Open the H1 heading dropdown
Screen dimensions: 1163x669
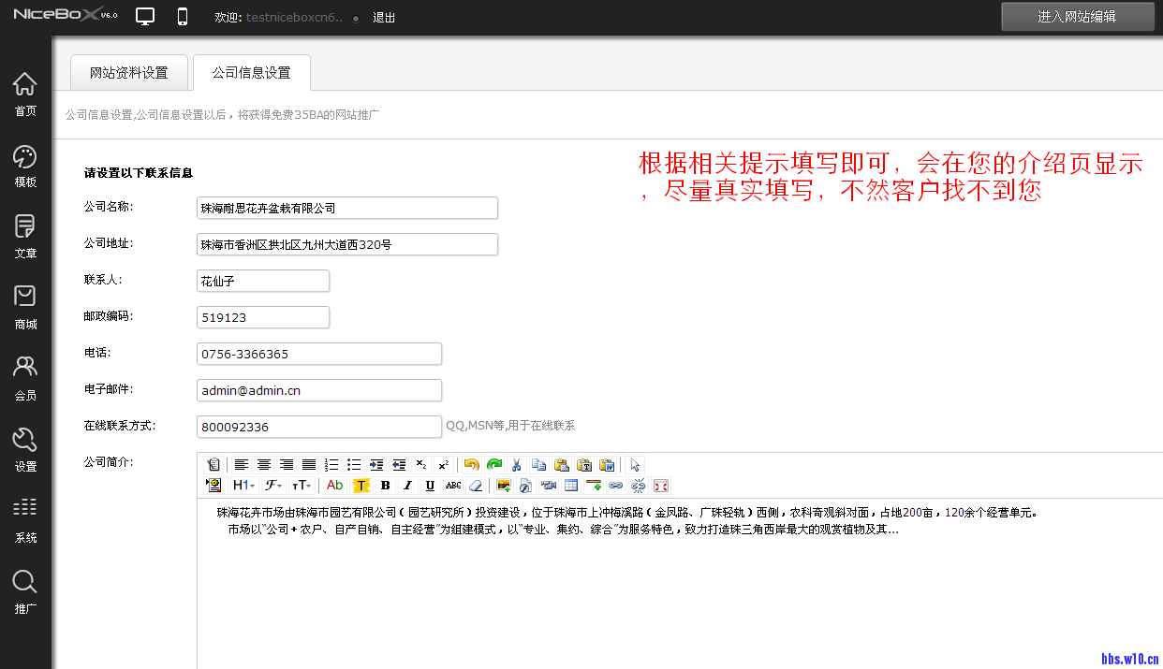click(x=243, y=486)
